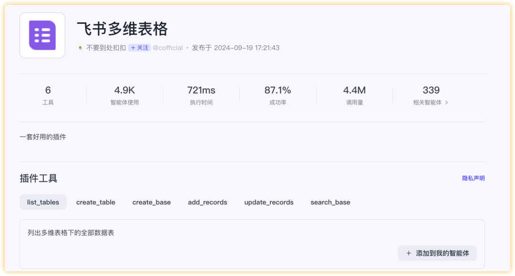The height and width of the screenshot is (276, 515).
Task: Click the 87.1% 成功率 value
Action: (278, 90)
